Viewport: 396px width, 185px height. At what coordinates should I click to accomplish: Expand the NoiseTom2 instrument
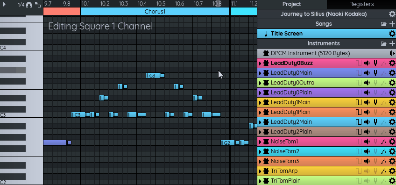click(x=260, y=151)
